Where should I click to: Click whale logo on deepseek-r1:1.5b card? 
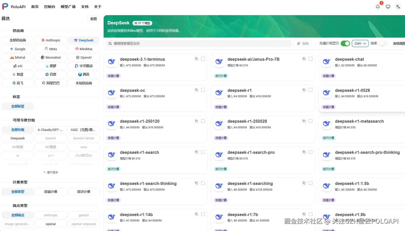pos(327,186)
